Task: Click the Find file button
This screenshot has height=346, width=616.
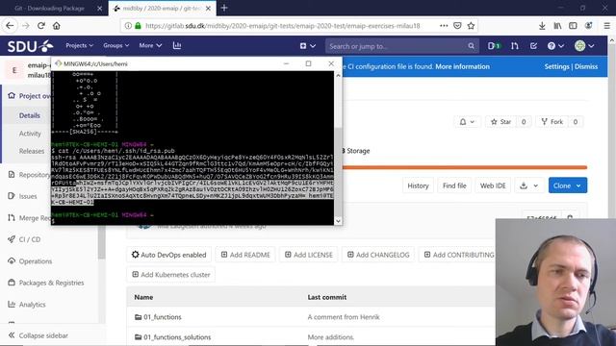Action: (x=454, y=185)
